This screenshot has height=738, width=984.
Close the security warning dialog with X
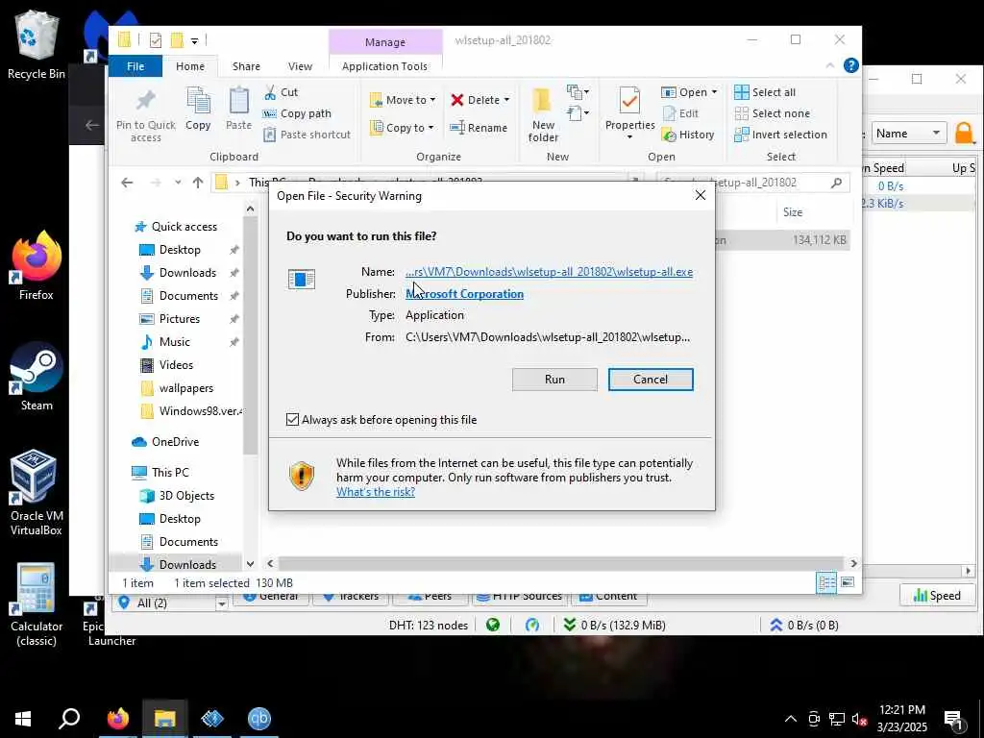701,195
